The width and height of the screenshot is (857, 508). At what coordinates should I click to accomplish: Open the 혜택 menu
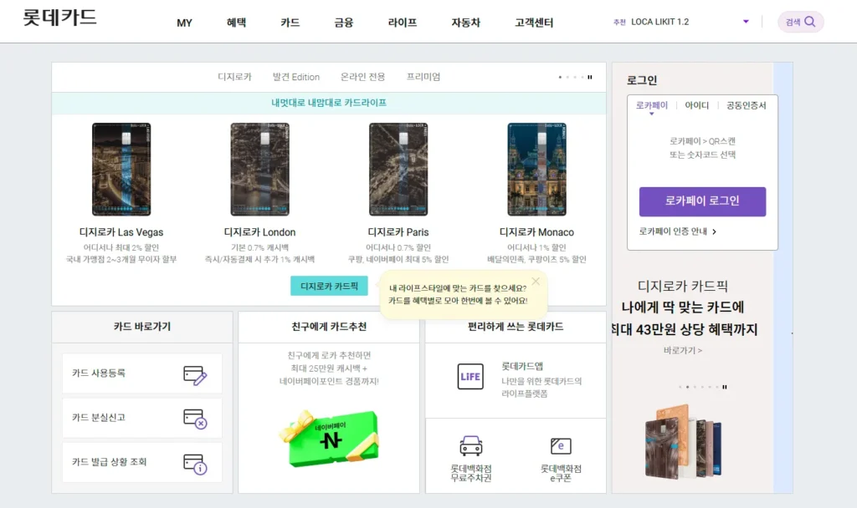tap(236, 23)
